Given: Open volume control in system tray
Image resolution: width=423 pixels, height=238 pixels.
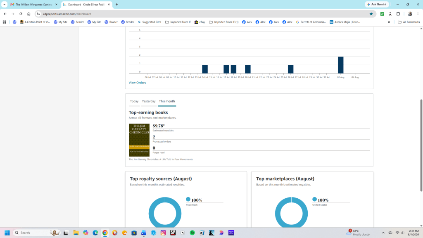Looking at the screenshot, I should (402, 233).
